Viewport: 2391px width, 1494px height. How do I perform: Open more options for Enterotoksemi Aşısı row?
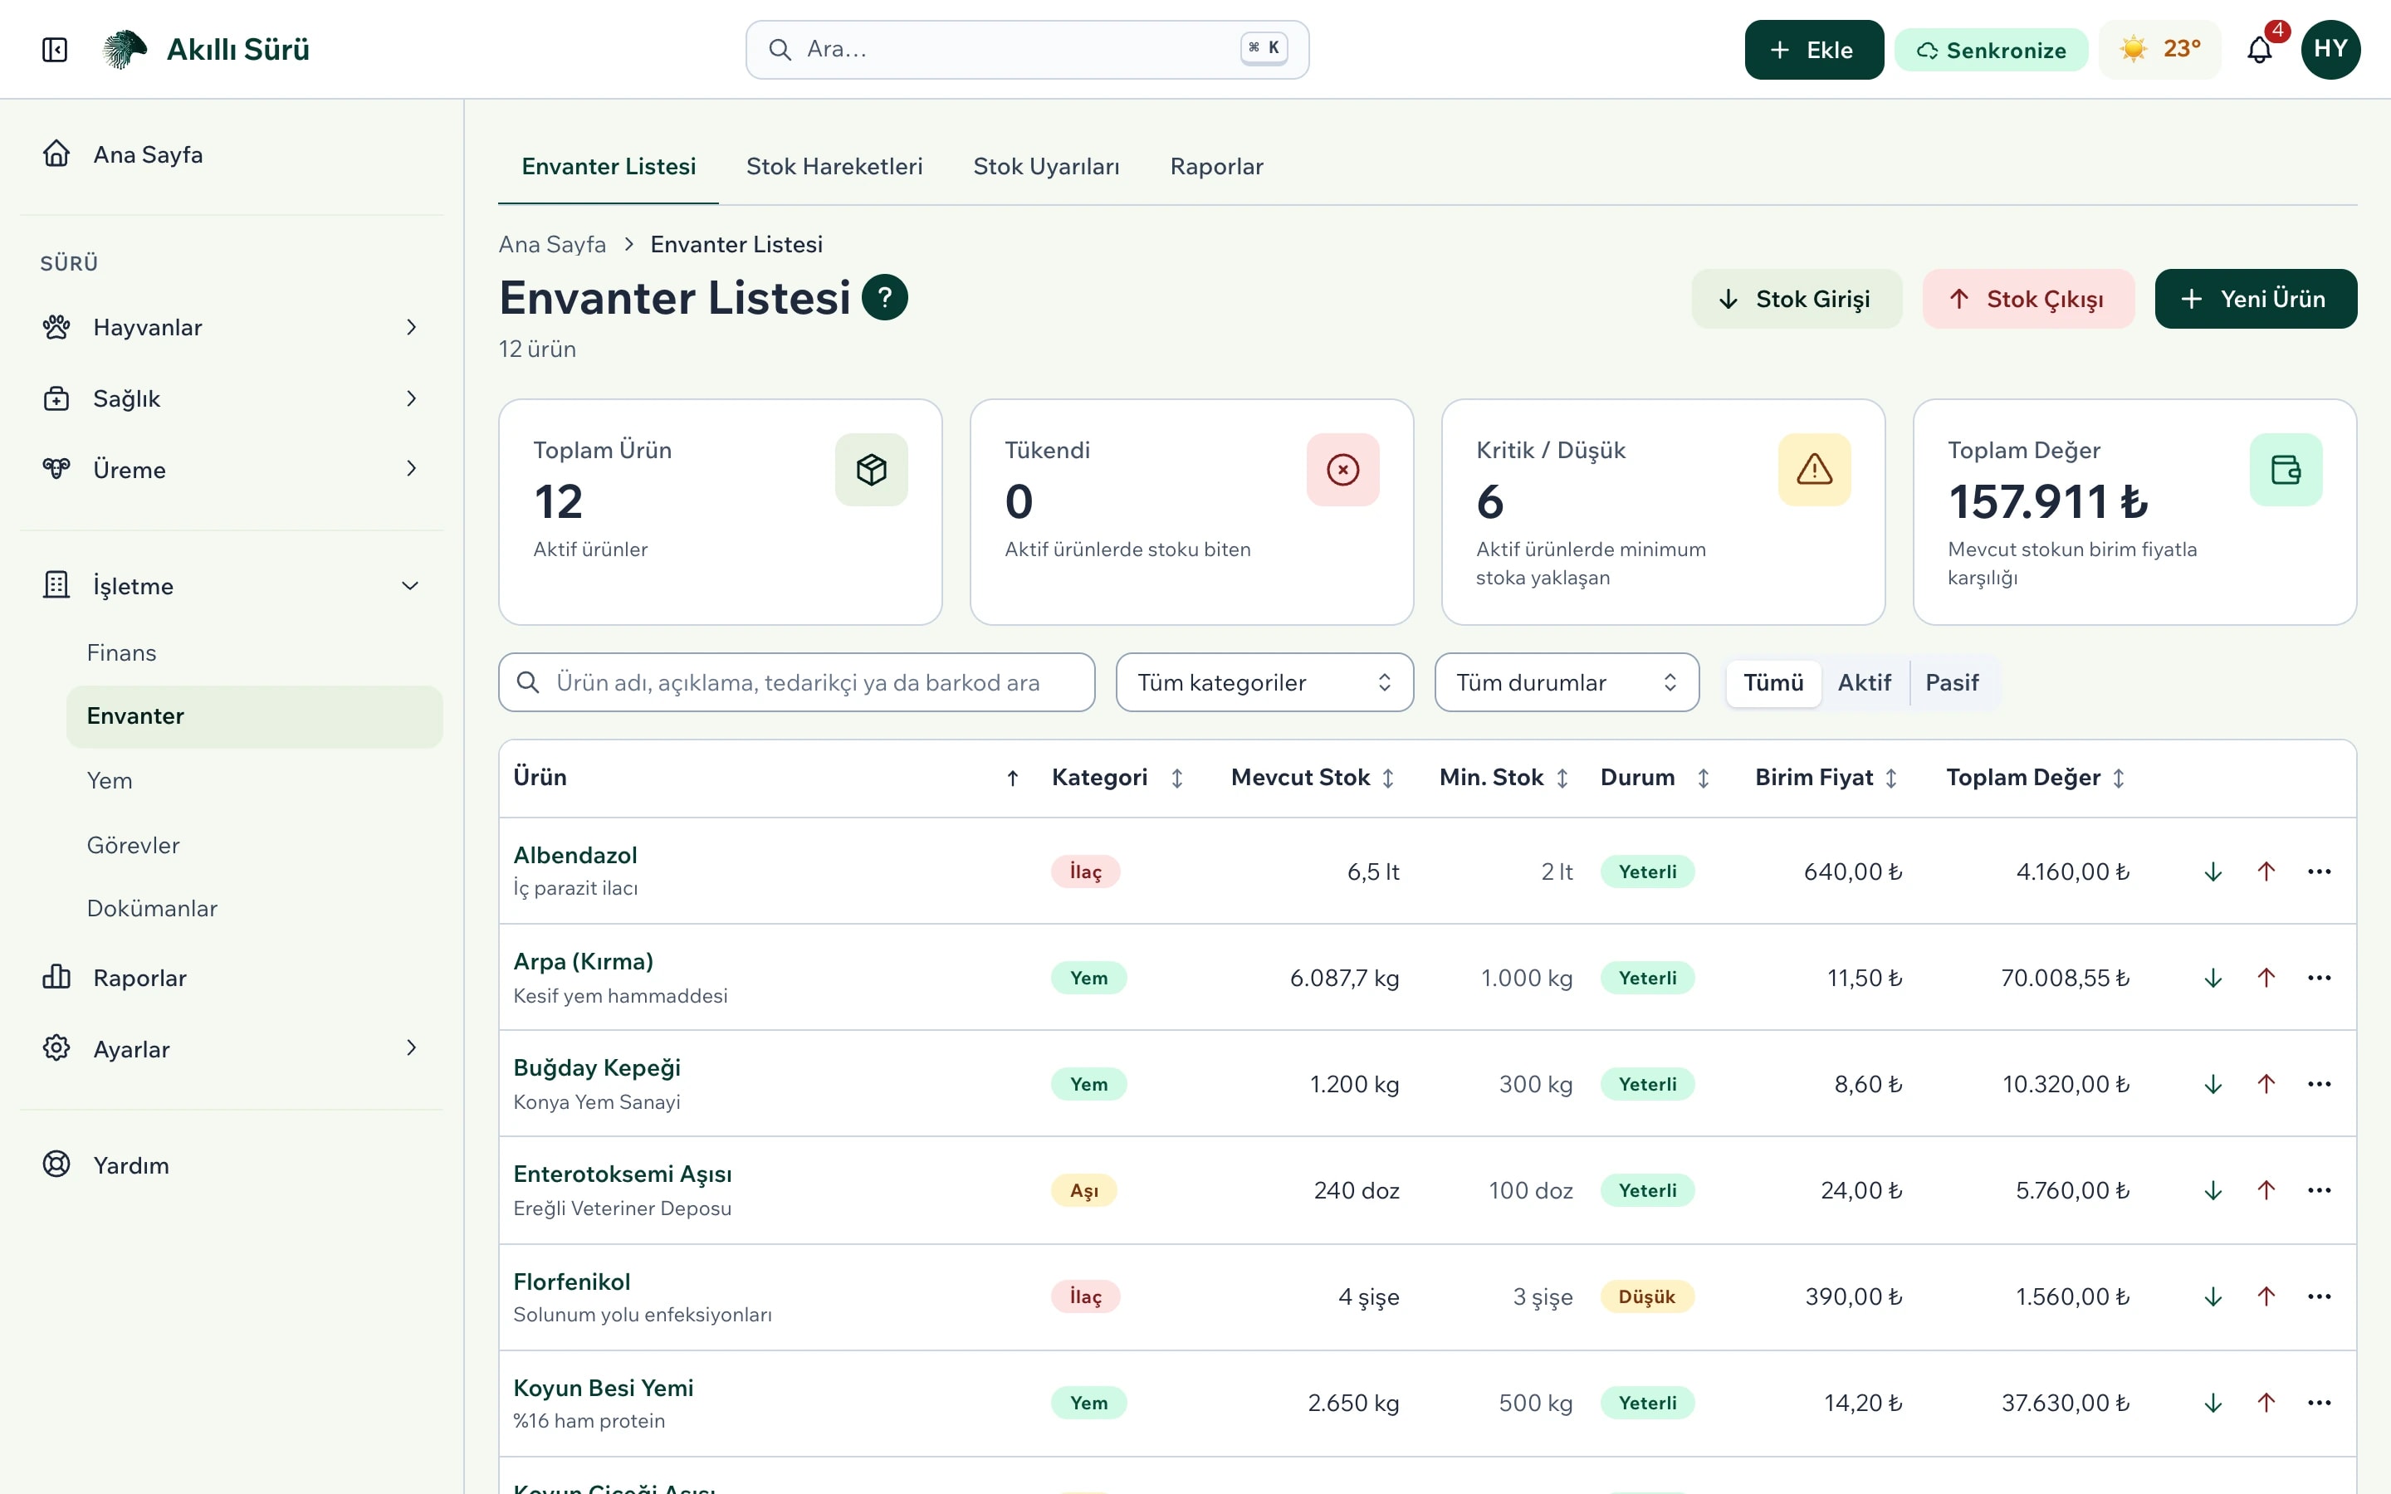[2319, 1191]
